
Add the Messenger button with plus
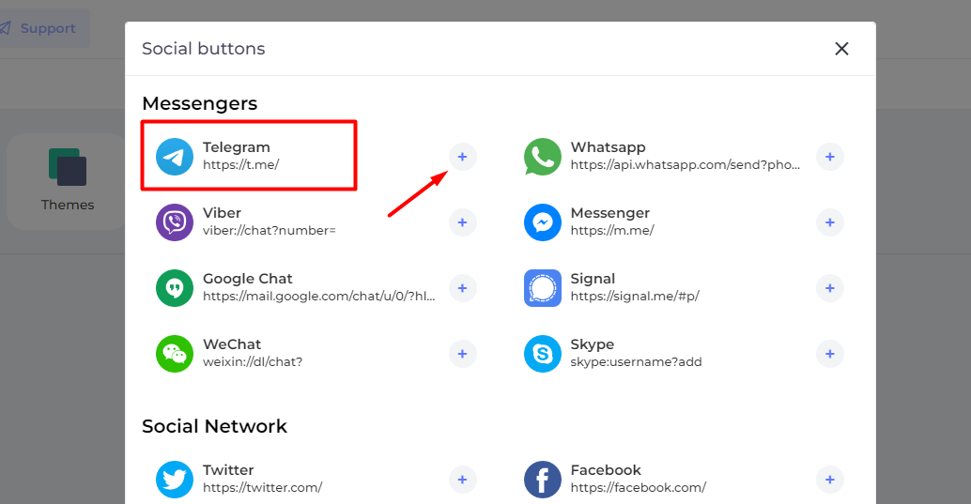830,222
